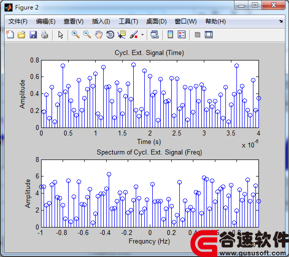Open the 工具(T) menu
Viewport: 289px width, 257px height.
pyautogui.click(x=128, y=21)
